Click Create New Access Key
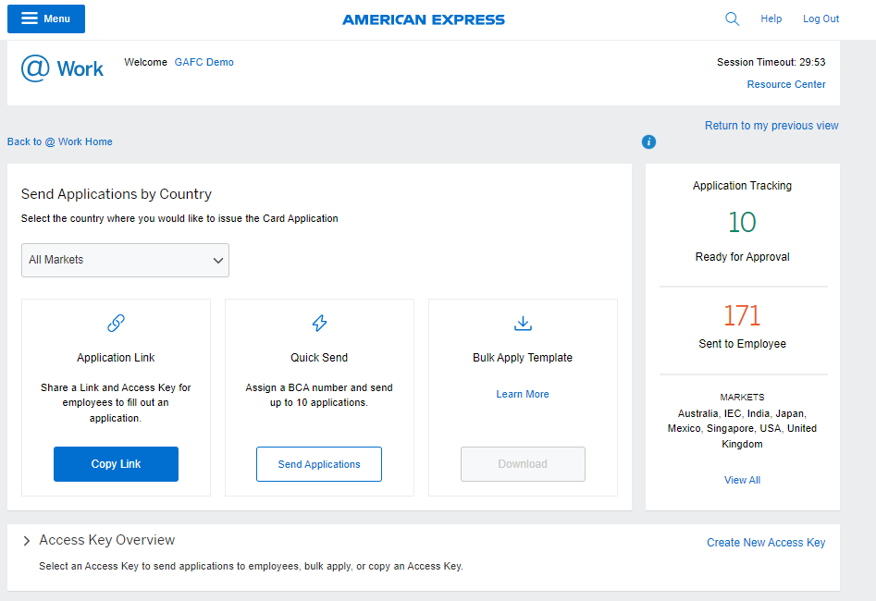The width and height of the screenshot is (876, 601). pyautogui.click(x=766, y=543)
